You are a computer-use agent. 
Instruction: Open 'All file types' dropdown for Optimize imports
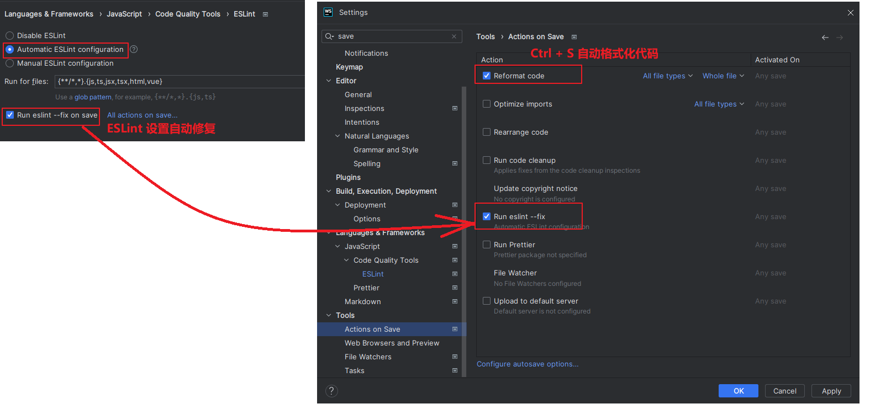coord(719,104)
